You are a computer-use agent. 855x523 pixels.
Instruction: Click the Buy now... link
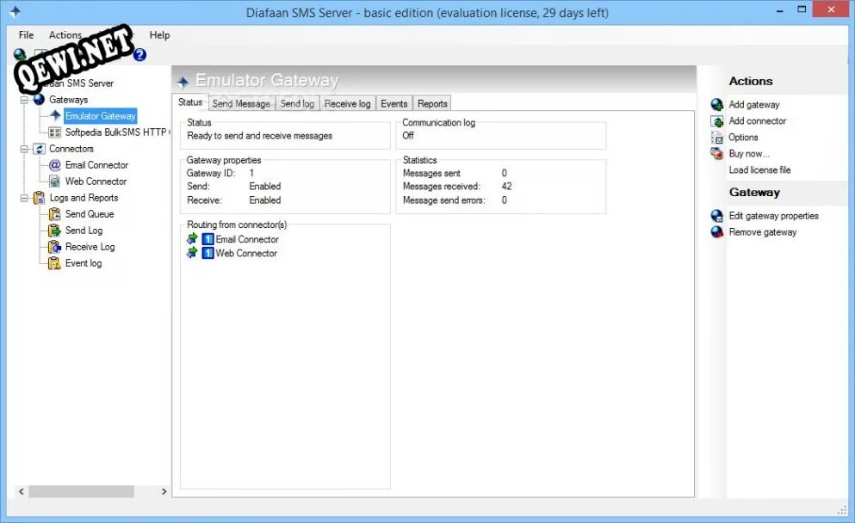pos(749,154)
